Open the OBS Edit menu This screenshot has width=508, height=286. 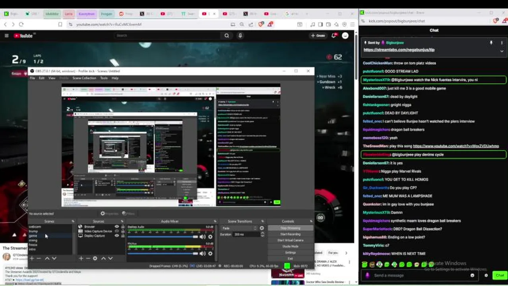(41, 78)
